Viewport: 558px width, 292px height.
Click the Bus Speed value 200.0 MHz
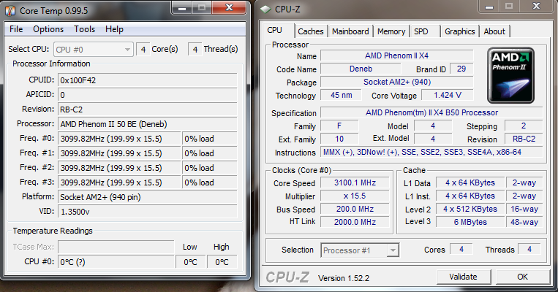(355, 209)
